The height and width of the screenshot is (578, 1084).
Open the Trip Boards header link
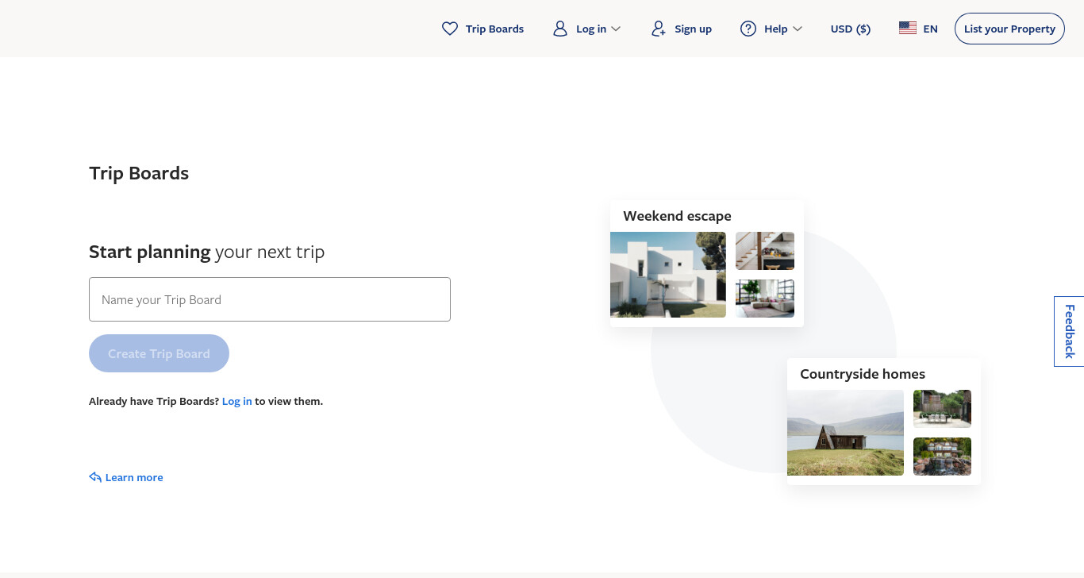click(494, 29)
